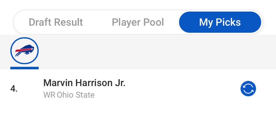Tap the red streak on the Bills buffalo
This screenshot has width=276, height=137.
click(22, 50)
